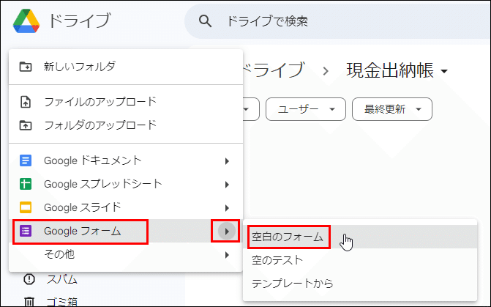The width and height of the screenshot is (491, 307).
Task: Expand Google ドキュメント submenu arrow
Action: (227, 161)
